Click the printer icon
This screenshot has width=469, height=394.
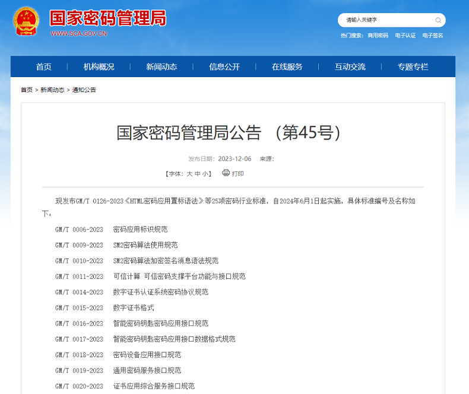tap(226, 173)
